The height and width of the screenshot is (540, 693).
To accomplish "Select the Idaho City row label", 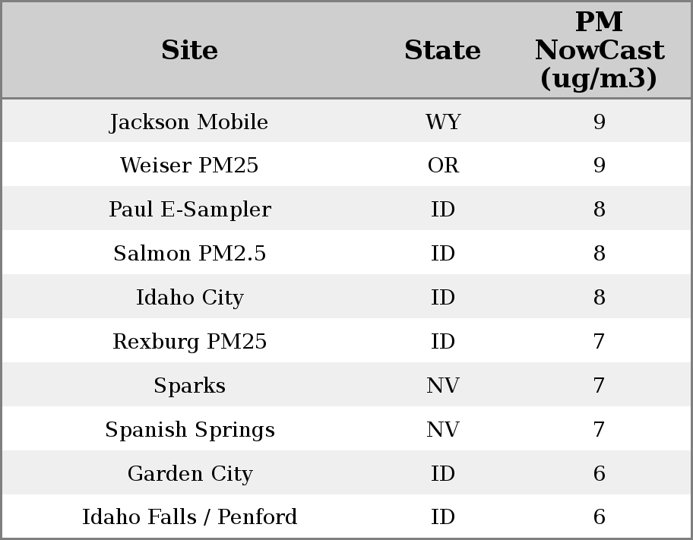I will click(x=189, y=298).
